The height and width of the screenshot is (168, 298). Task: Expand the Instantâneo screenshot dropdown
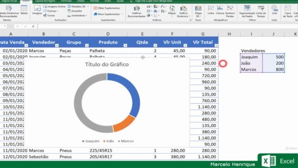pos(87,15)
